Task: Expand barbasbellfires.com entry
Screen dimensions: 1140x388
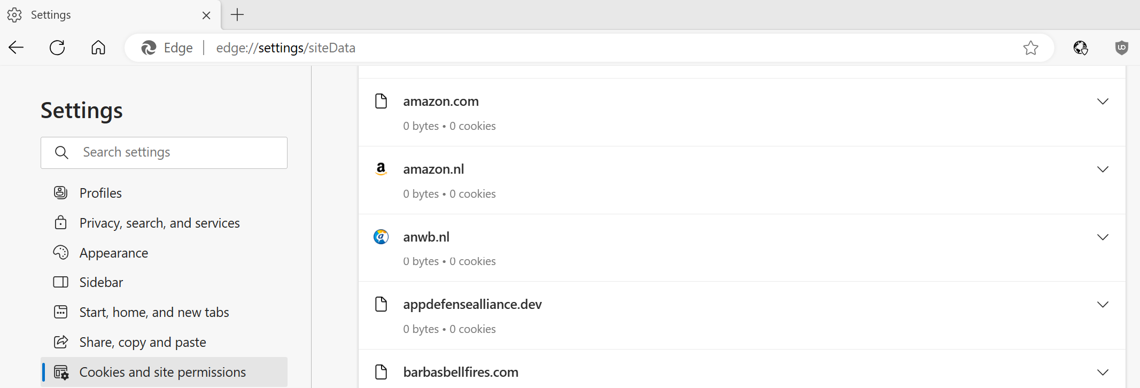Action: [x=1103, y=372]
